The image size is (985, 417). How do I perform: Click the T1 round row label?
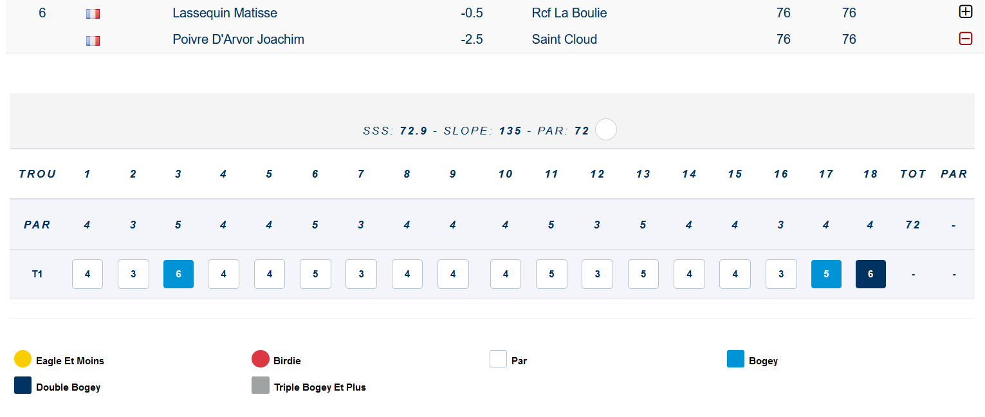pos(37,274)
